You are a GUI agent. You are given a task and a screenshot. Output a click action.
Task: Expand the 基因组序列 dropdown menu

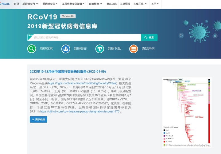pos(30,4)
